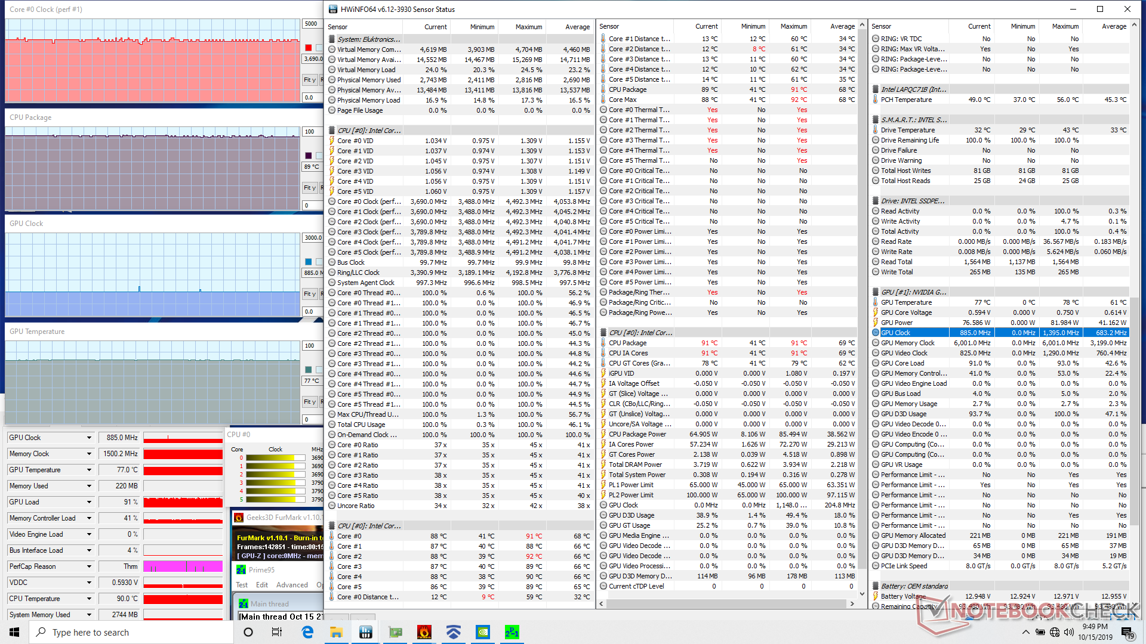Click the Current column header in left sensor panel

436,27
